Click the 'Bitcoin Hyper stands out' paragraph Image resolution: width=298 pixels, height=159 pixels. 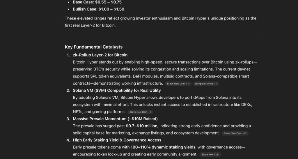coord(165,73)
